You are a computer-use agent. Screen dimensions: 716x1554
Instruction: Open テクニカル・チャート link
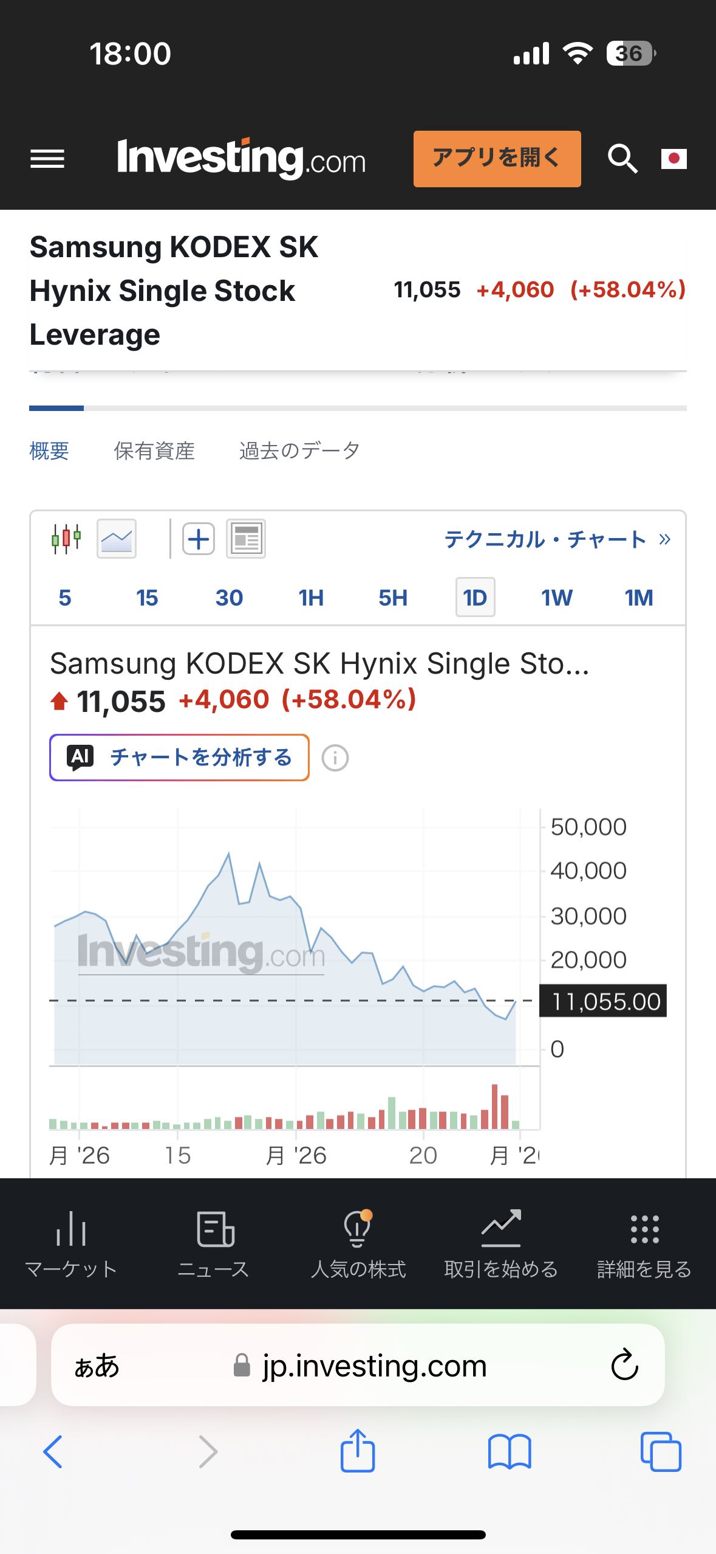(x=557, y=539)
